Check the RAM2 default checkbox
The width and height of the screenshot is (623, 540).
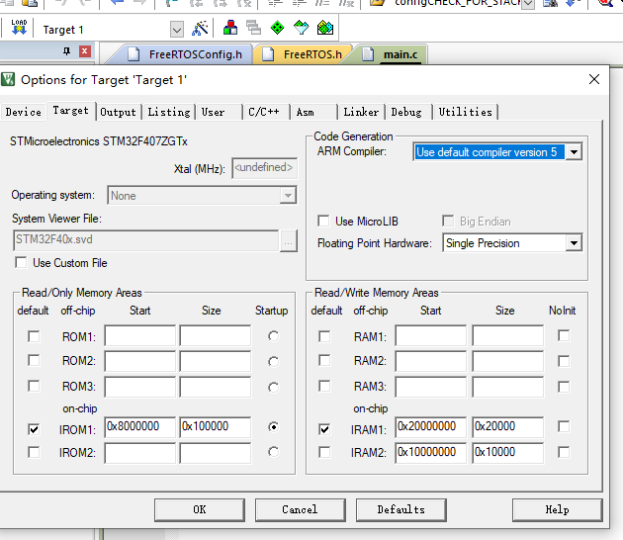[x=324, y=360]
